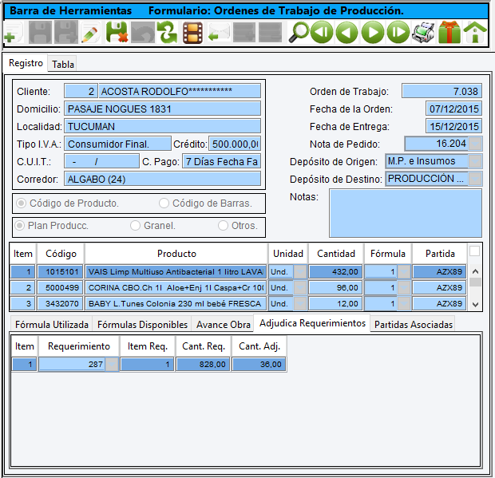This screenshot has width=495, height=478.
Task: Select the Otros radio button
Action: tap(223, 226)
